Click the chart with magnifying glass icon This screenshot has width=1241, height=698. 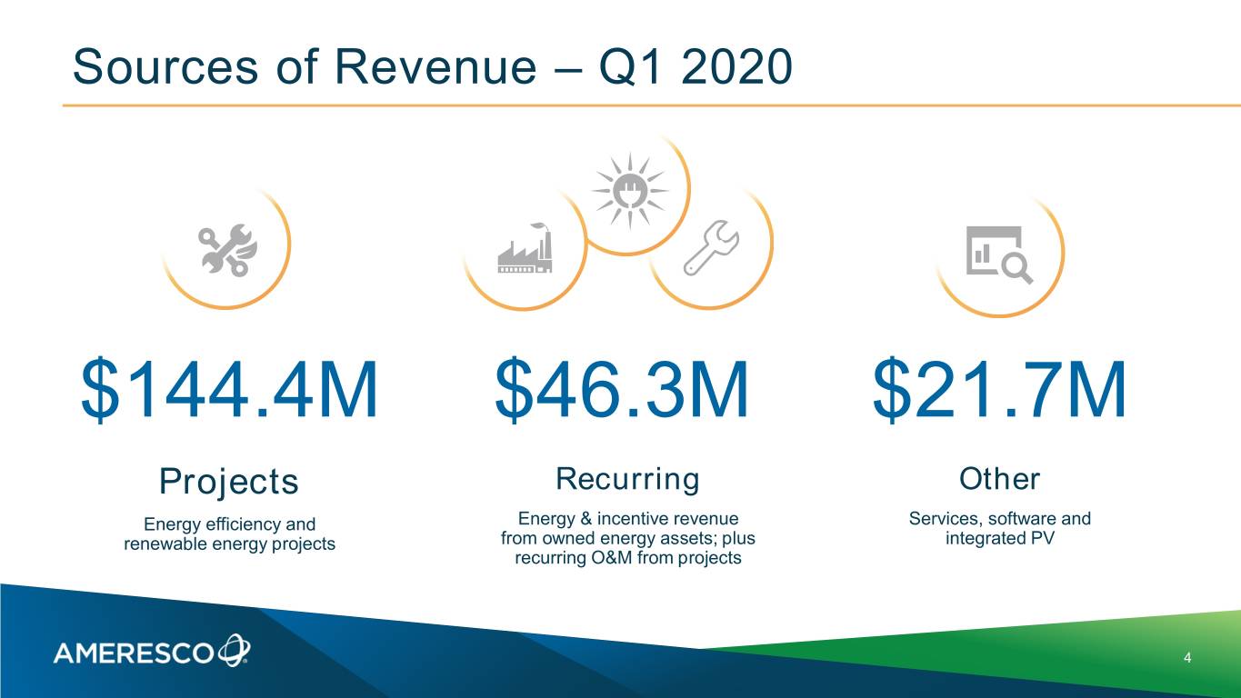(998, 253)
